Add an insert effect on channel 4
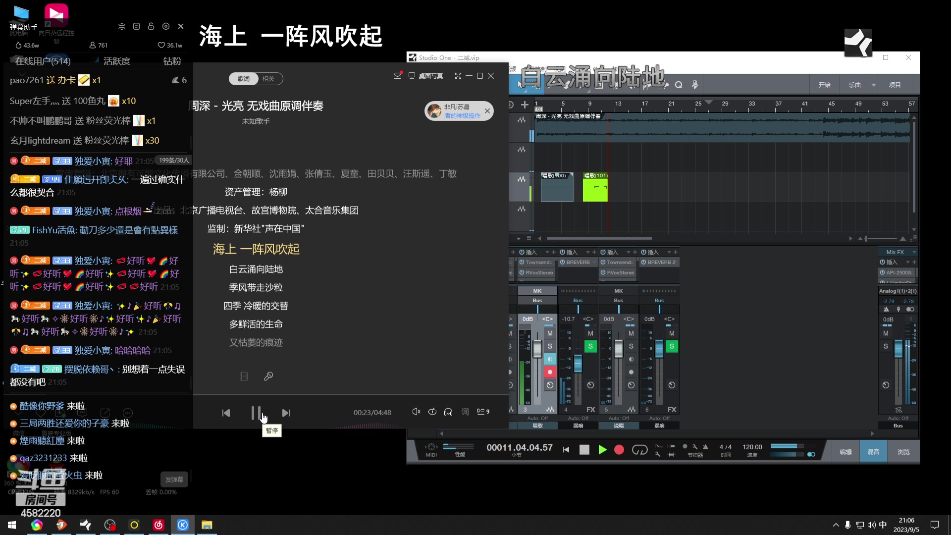Viewport: 951px width, 535px height. click(x=594, y=252)
